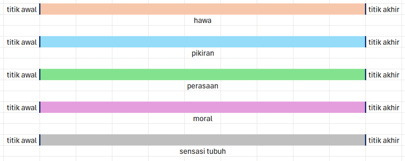Image resolution: width=405 pixels, height=161 pixels.
Task: Select the 'sensasi tubuh' label cell
Action: tap(202, 151)
